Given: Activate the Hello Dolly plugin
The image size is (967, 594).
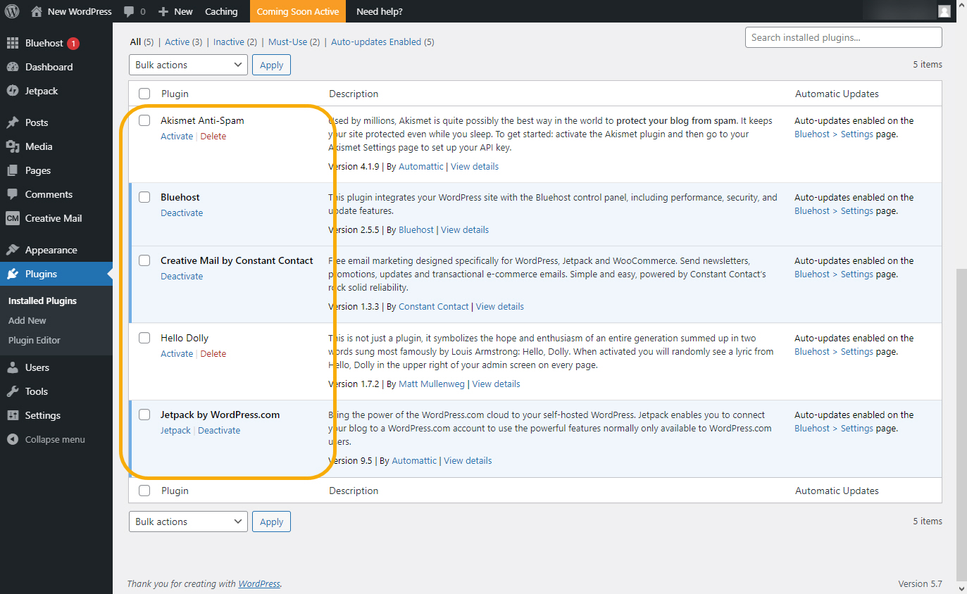Looking at the screenshot, I should (177, 353).
